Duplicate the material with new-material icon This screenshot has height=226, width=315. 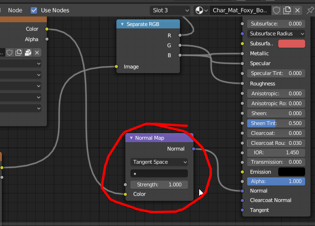point(287,10)
